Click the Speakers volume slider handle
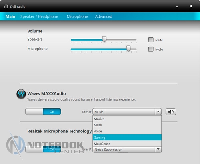Screen dimensions: 200x164 click(104, 39)
